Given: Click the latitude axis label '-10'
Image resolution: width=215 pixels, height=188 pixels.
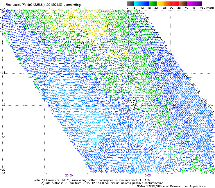Looking at the screenshot, I should [x=3, y=10].
